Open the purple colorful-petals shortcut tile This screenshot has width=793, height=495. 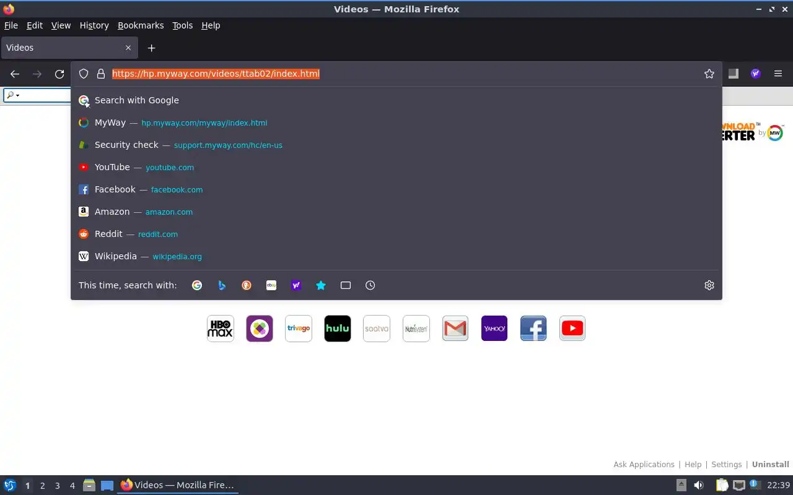click(260, 329)
